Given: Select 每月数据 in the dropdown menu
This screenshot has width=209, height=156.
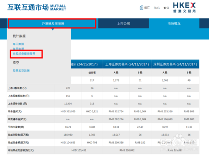Looking at the screenshot, I should [18, 49].
